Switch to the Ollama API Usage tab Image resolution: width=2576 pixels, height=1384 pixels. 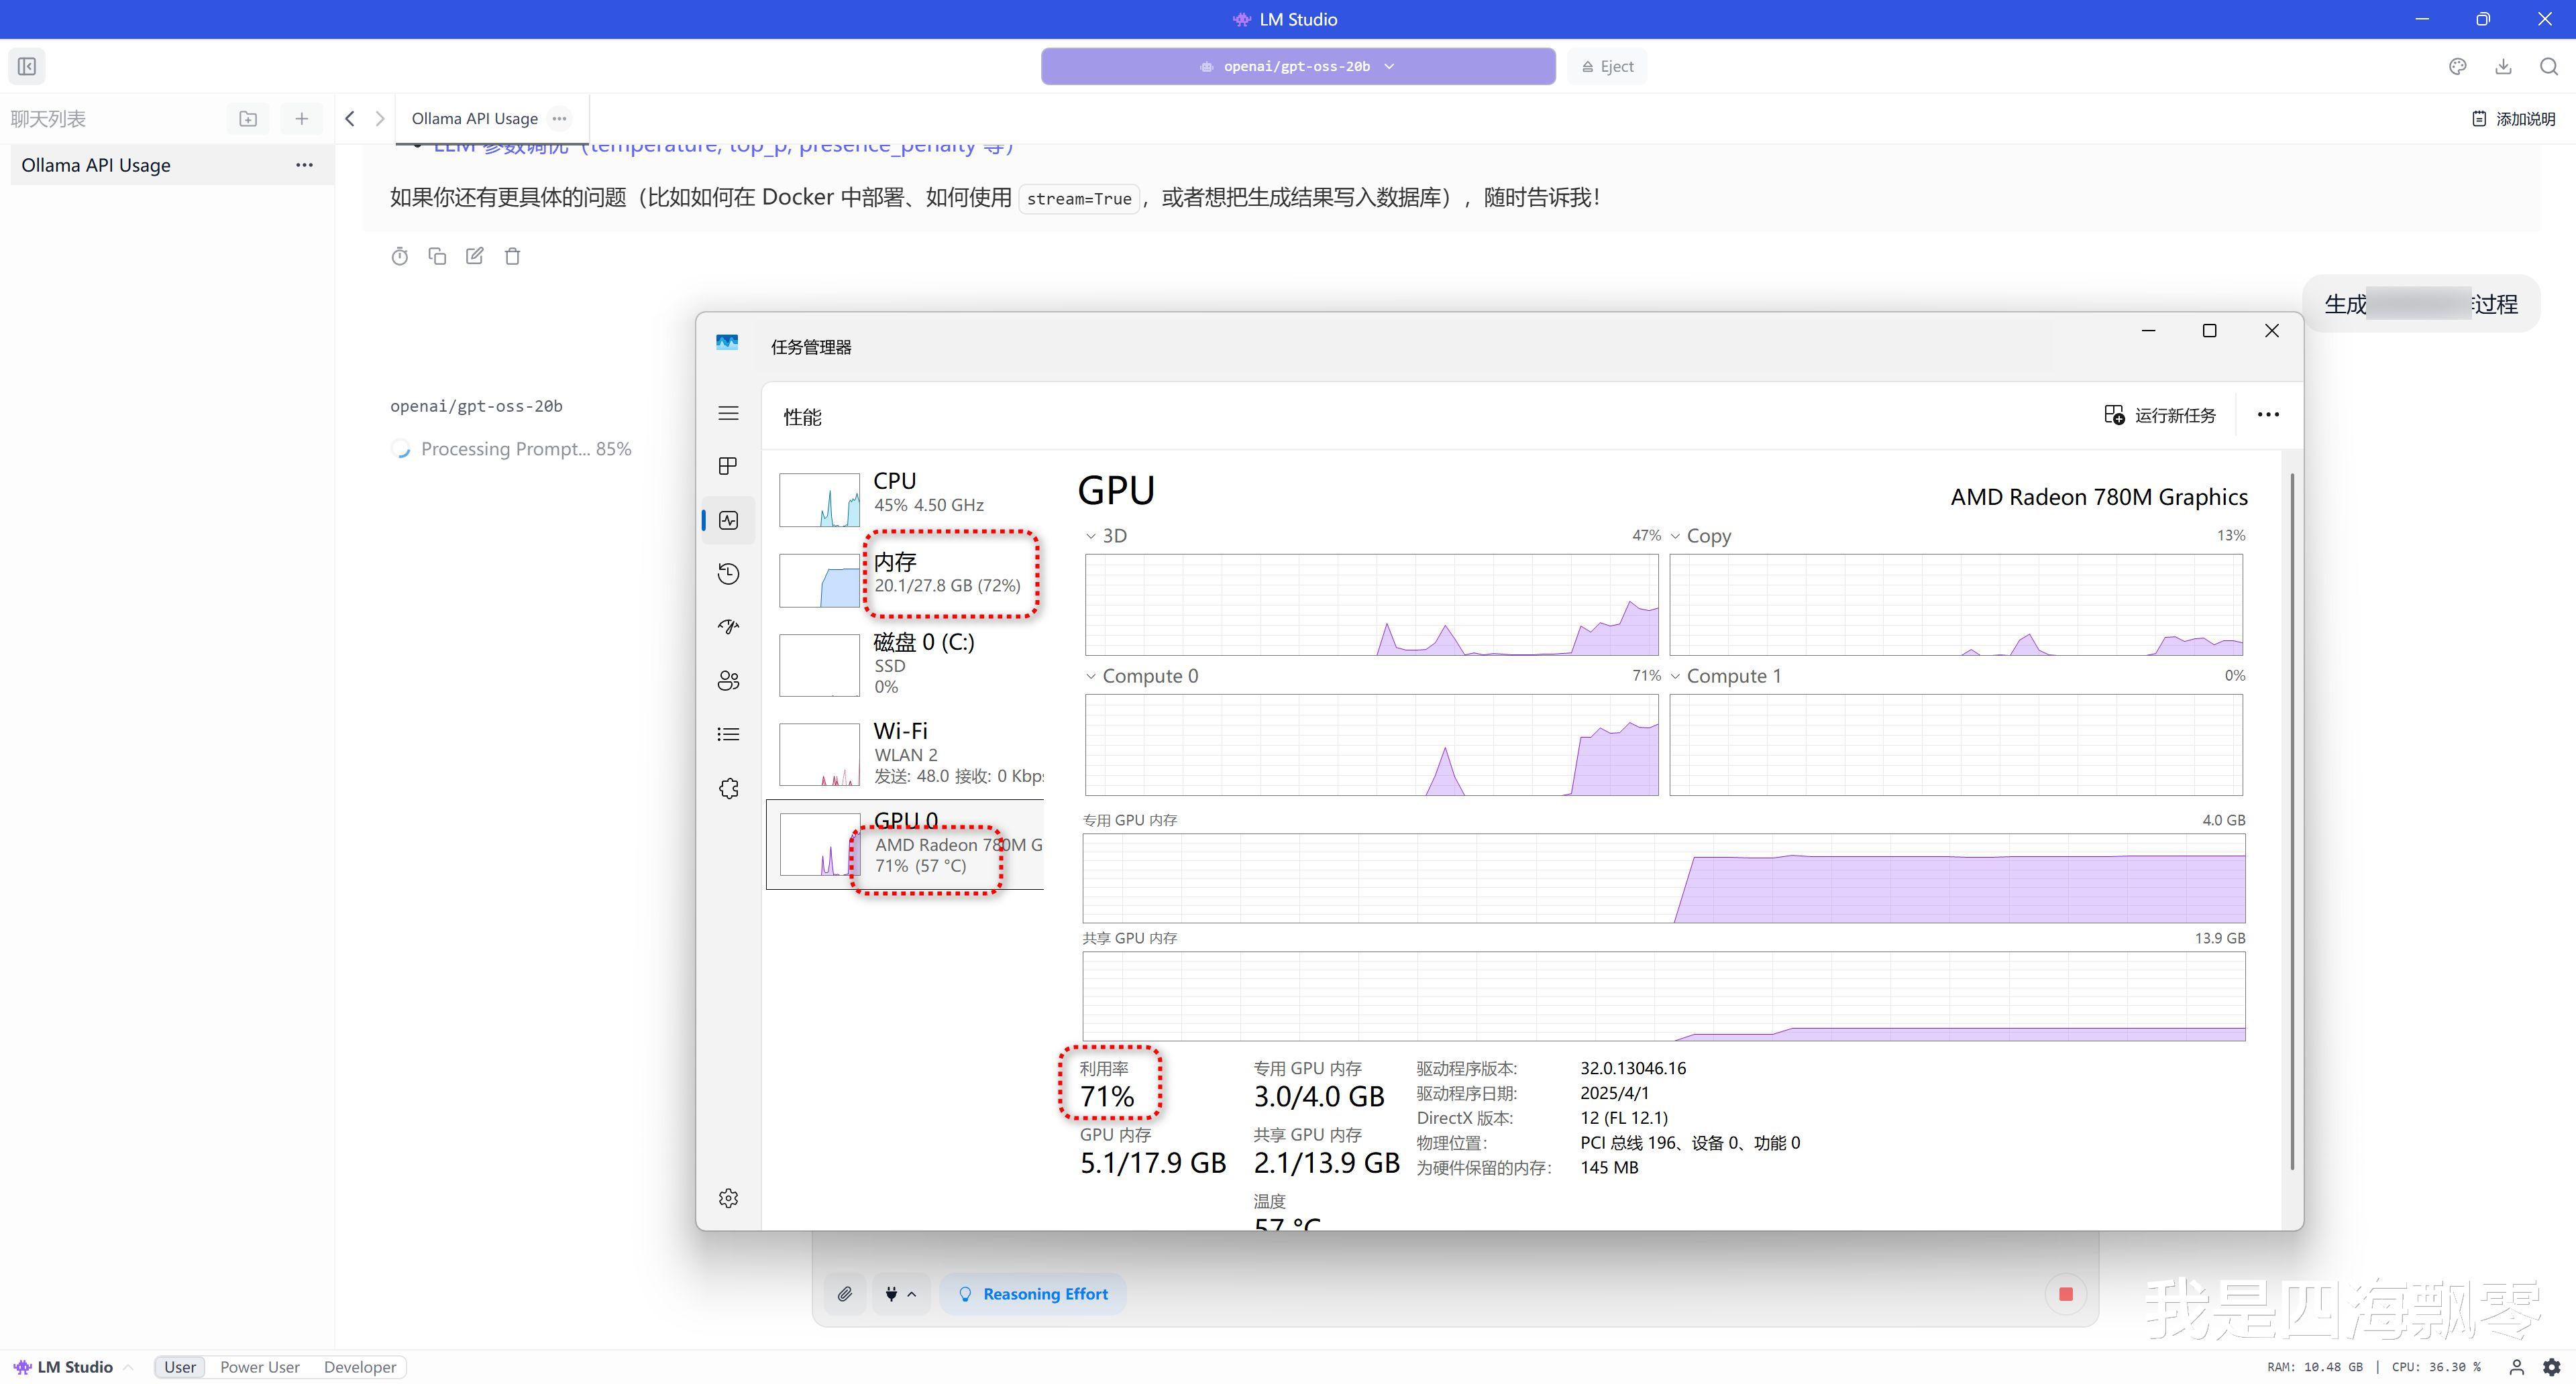click(474, 119)
